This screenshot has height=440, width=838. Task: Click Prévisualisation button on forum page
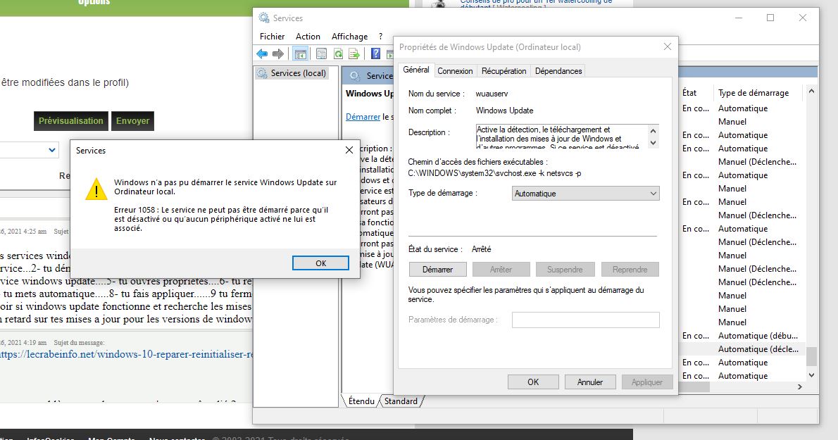70,120
